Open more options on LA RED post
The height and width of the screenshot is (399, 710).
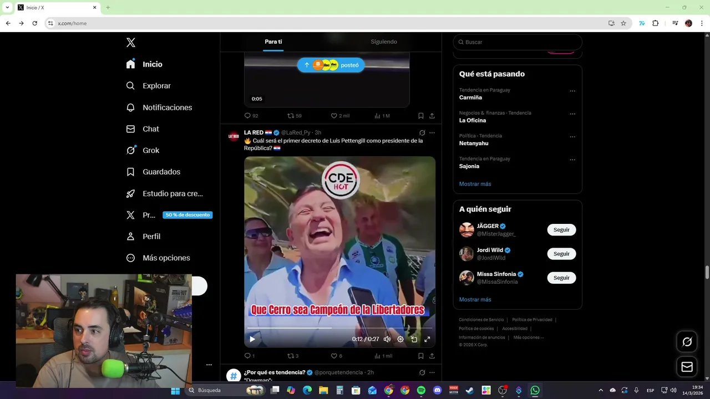coord(432,133)
